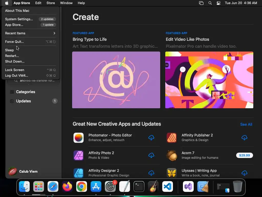262x197 pixels.
Task: Choose Restart... from the Apple menu
Action: (30, 56)
